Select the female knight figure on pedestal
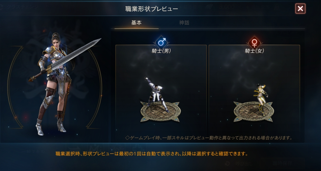The height and width of the screenshot is (171, 321). [260, 98]
